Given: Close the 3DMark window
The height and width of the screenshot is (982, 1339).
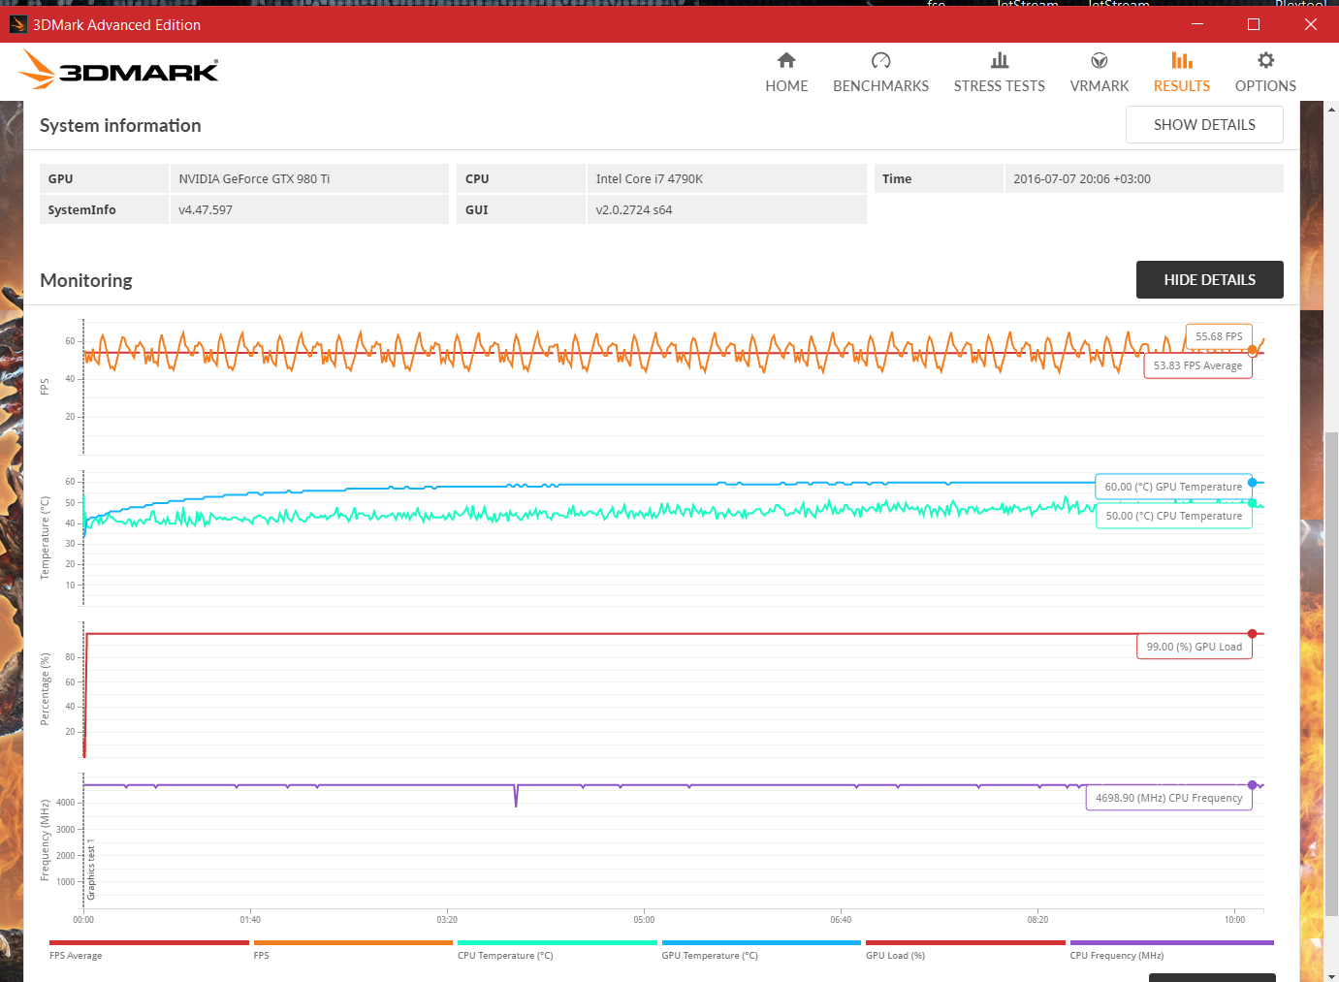Looking at the screenshot, I should 1311,24.
